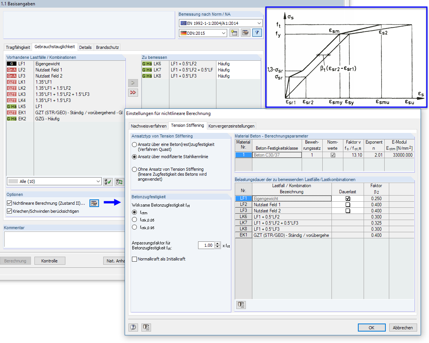Click the GZT badge of LK1
The width and height of the screenshot is (429, 343).
click(x=12, y=82)
